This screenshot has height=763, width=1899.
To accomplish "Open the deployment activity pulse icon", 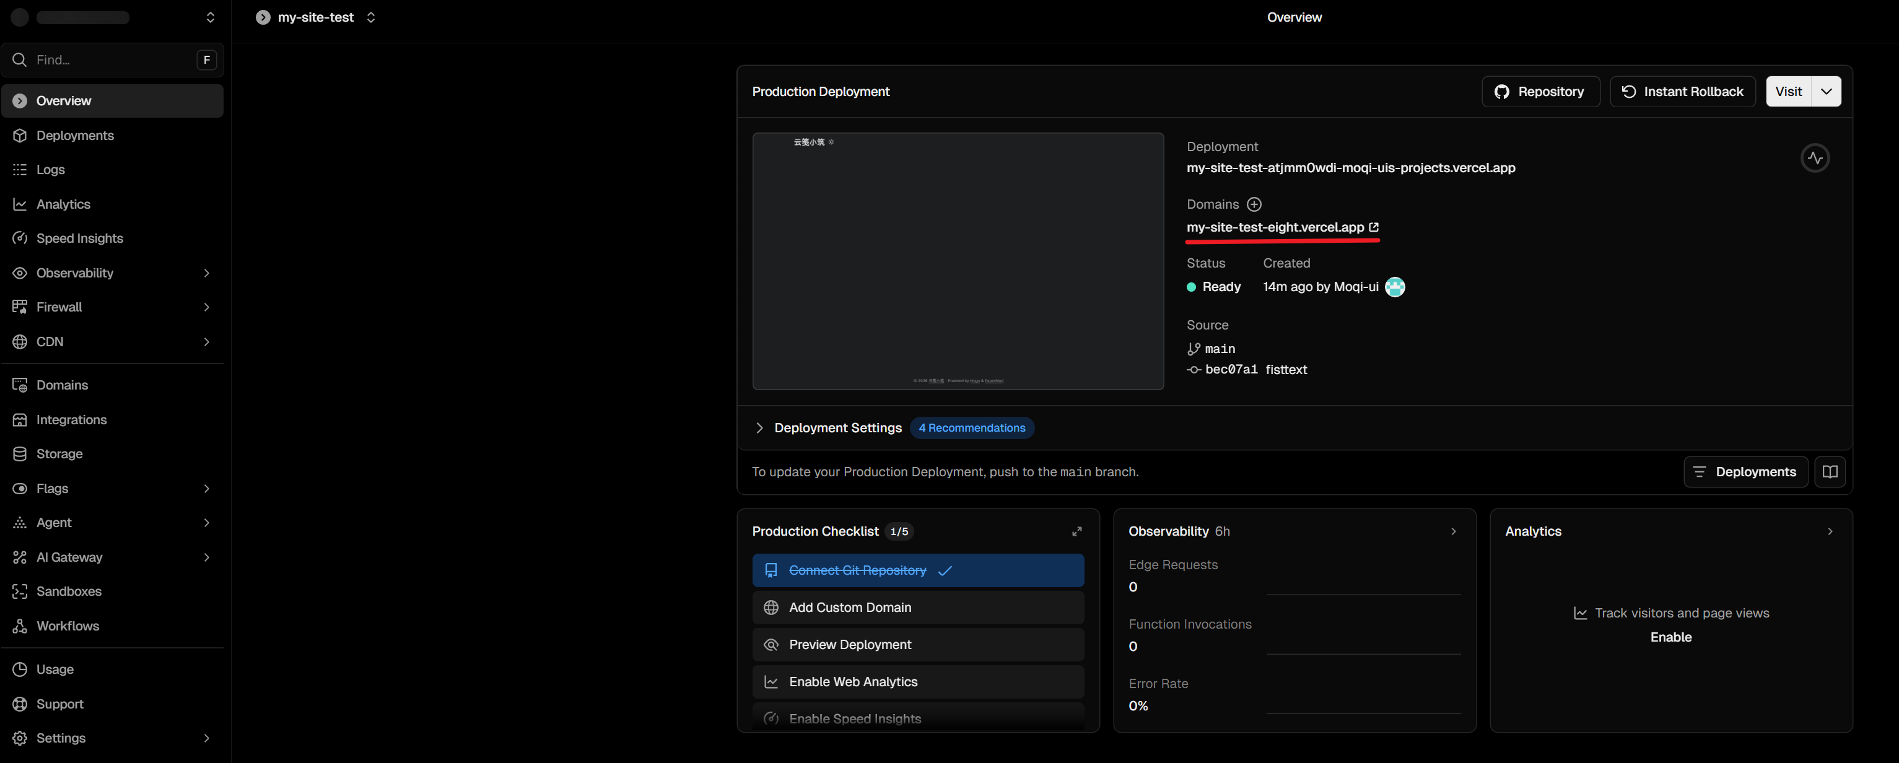I will pos(1815,158).
